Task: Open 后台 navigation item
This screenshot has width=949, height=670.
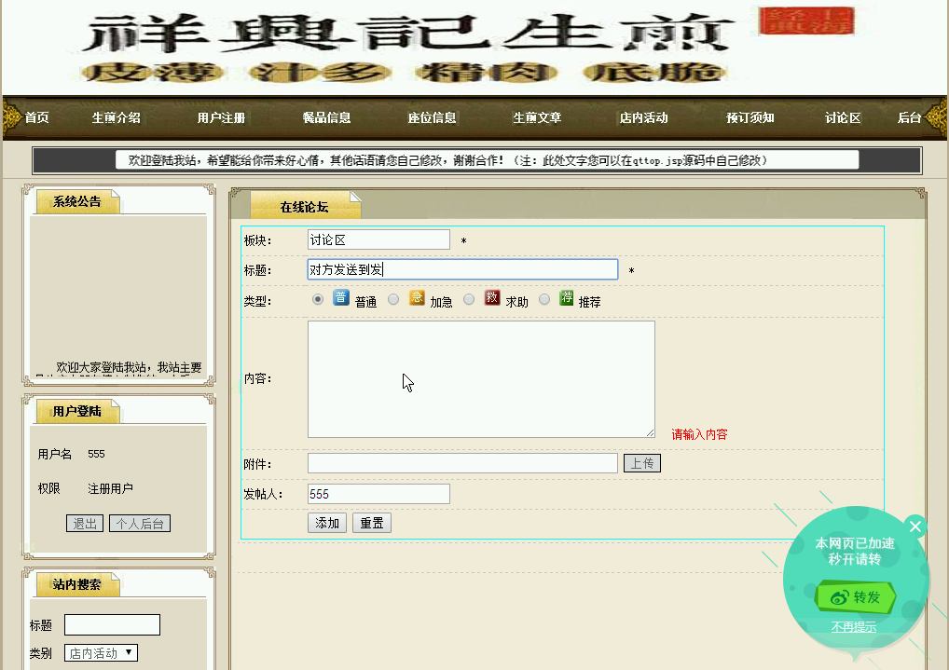Action: click(x=909, y=117)
